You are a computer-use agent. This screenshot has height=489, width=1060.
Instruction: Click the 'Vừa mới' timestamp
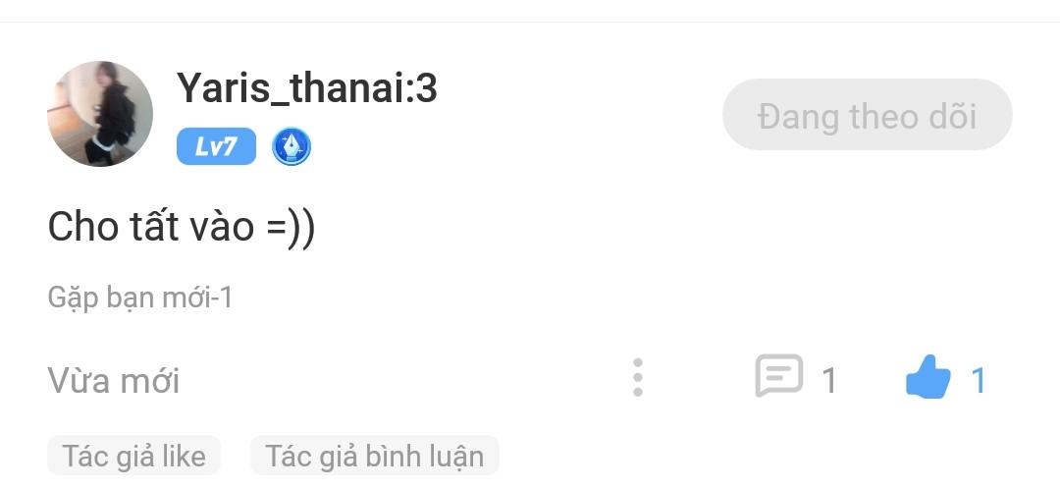coord(114,380)
